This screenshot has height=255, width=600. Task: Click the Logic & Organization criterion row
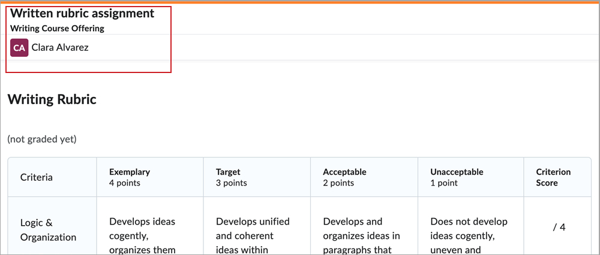click(49, 229)
